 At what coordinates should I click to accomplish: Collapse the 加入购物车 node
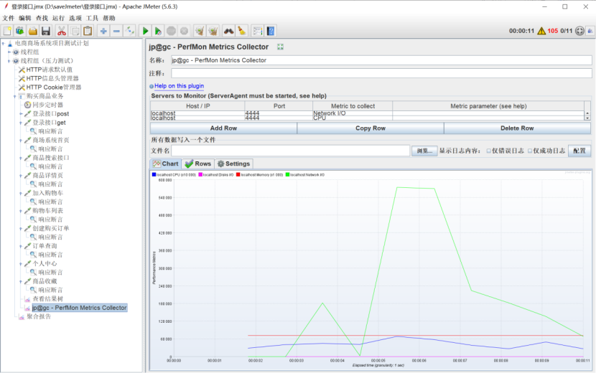pyautogui.click(x=21, y=193)
